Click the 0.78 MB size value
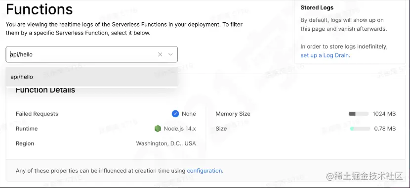The height and width of the screenshot is (188, 410). point(385,129)
